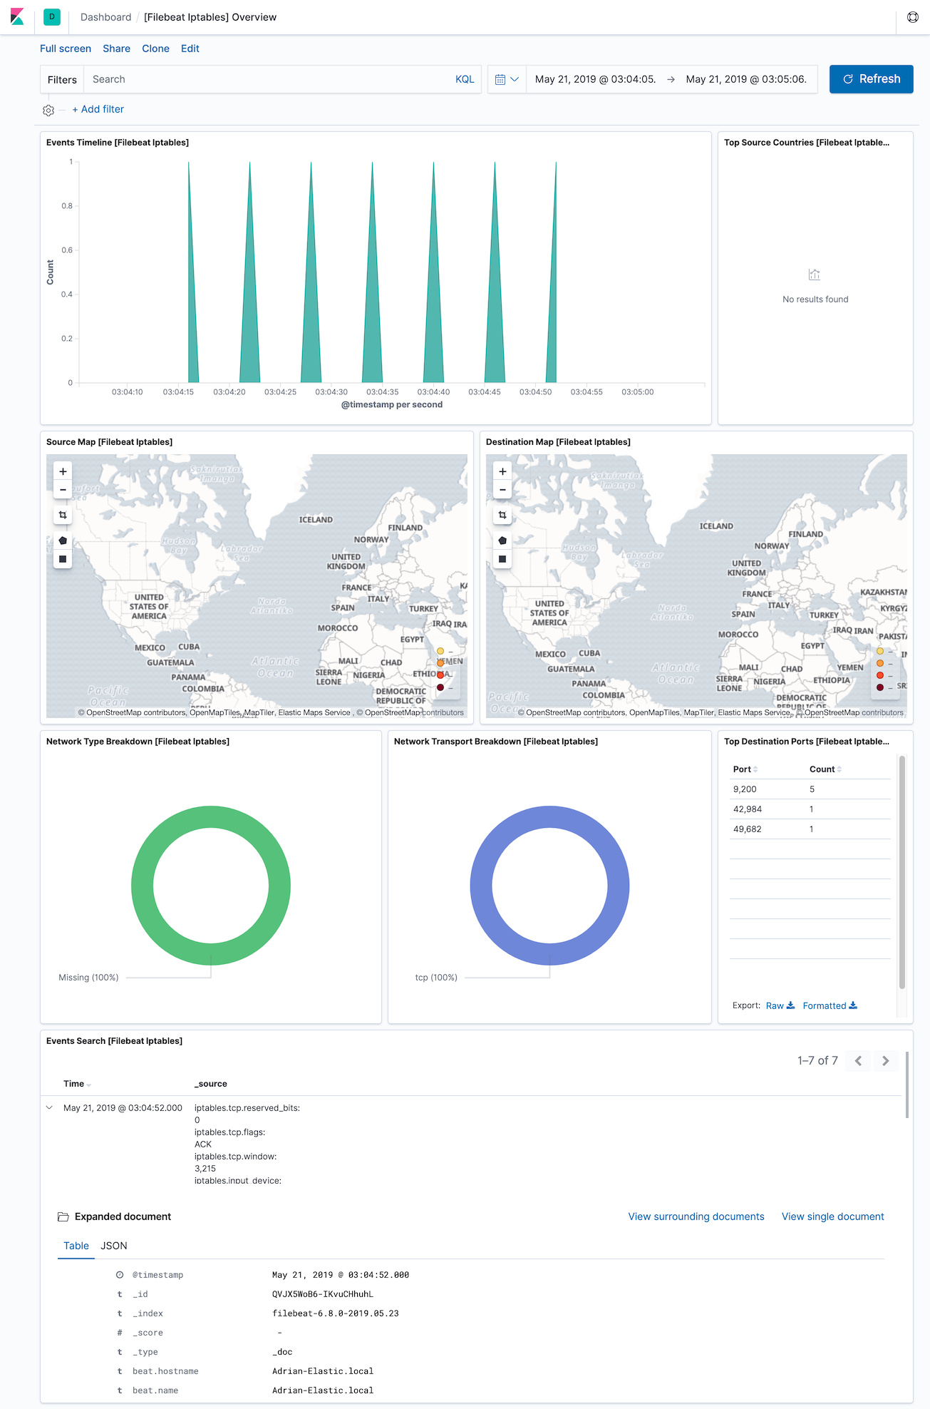This screenshot has height=1409, width=930.
Task: Click the _id value QVJX5WoB6-IKvuCHhuhL
Action: pyautogui.click(x=323, y=1294)
